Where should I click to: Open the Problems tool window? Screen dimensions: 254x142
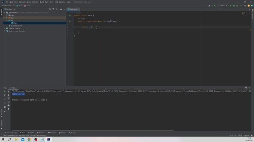point(41,133)
